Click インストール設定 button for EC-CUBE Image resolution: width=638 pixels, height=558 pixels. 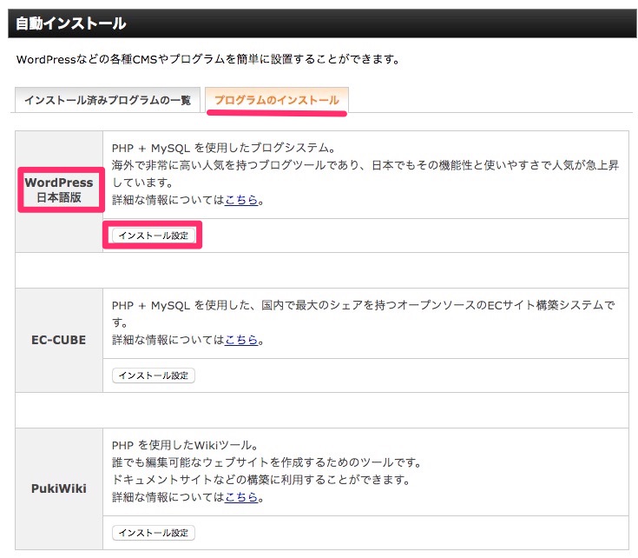coord(154,375)
